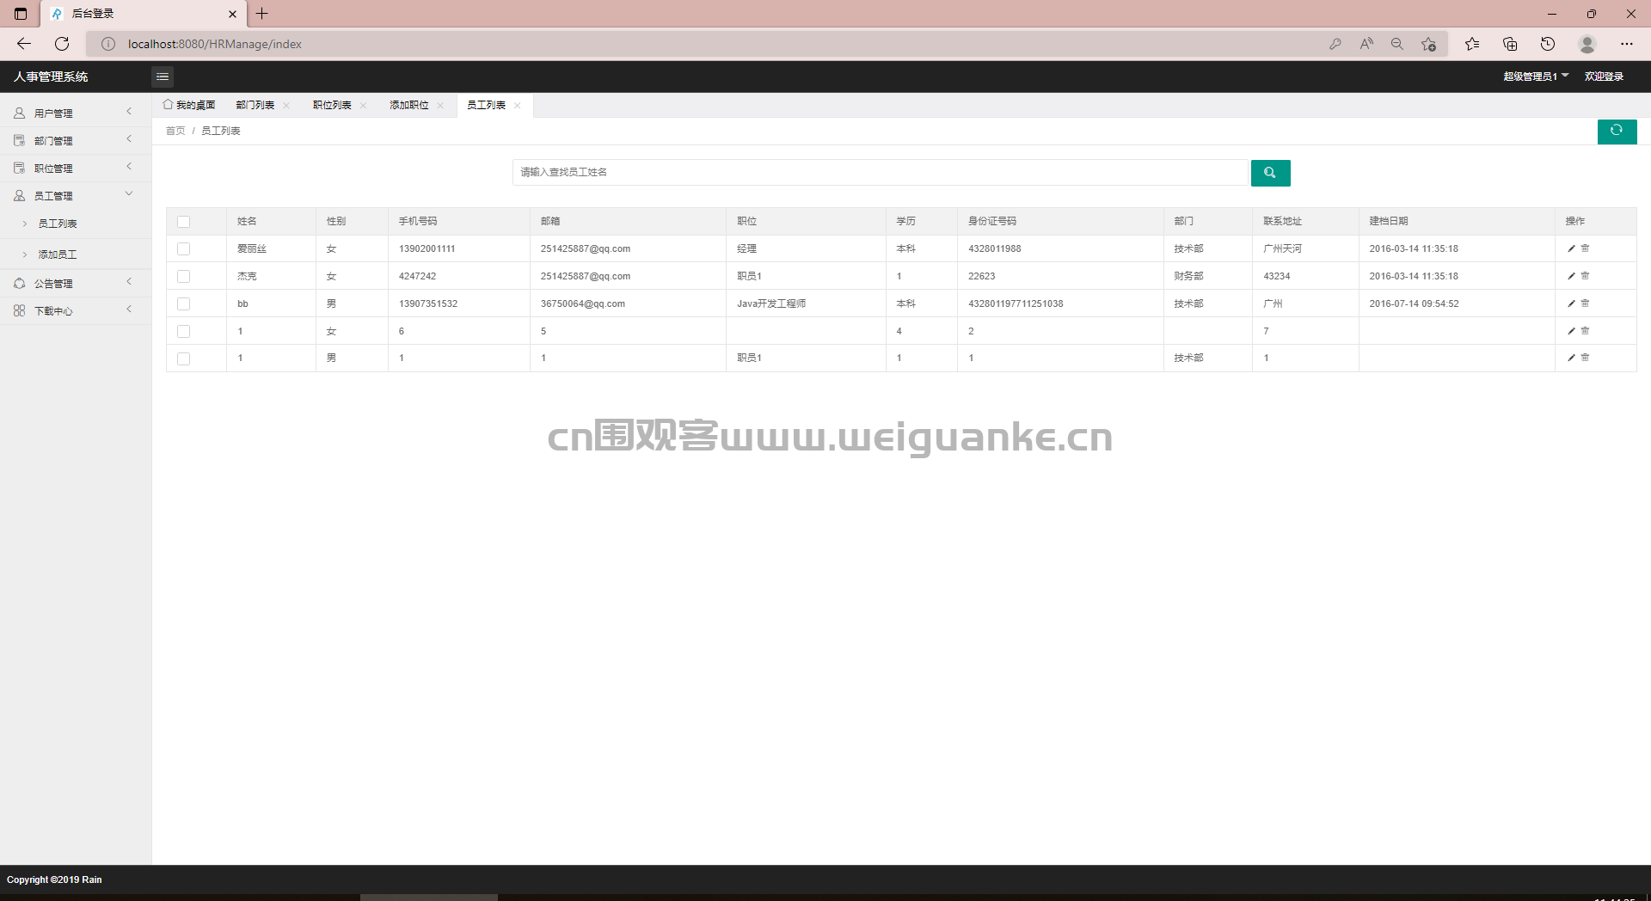The height and width of the screenshot is (901, 1651).
Task: Edit the bb employee row
Action: click(1571, 303)
